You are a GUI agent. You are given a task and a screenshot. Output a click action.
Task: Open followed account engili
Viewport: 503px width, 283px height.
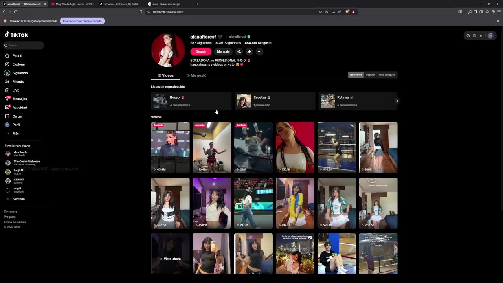15,190
